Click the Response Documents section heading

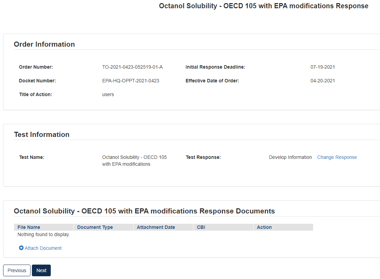[144, 211]
